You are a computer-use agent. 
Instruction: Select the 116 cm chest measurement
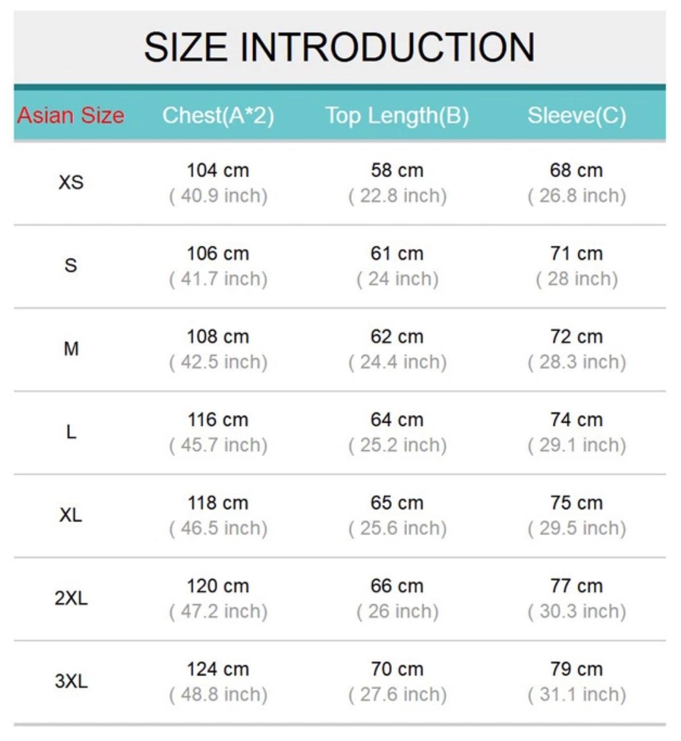point(218,420)
